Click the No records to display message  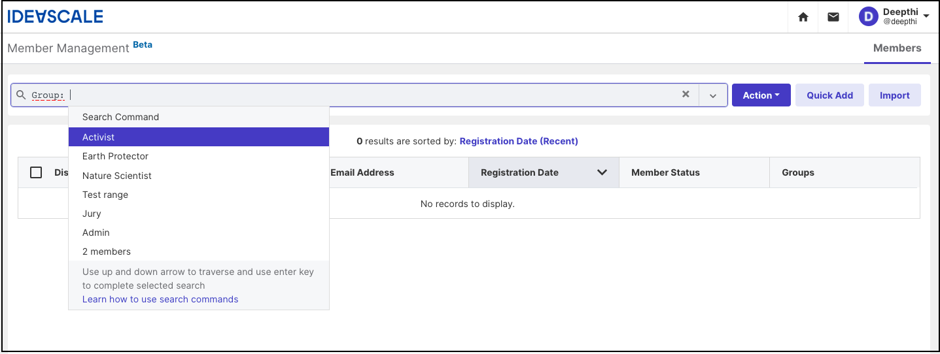click(x=468, y=204)
